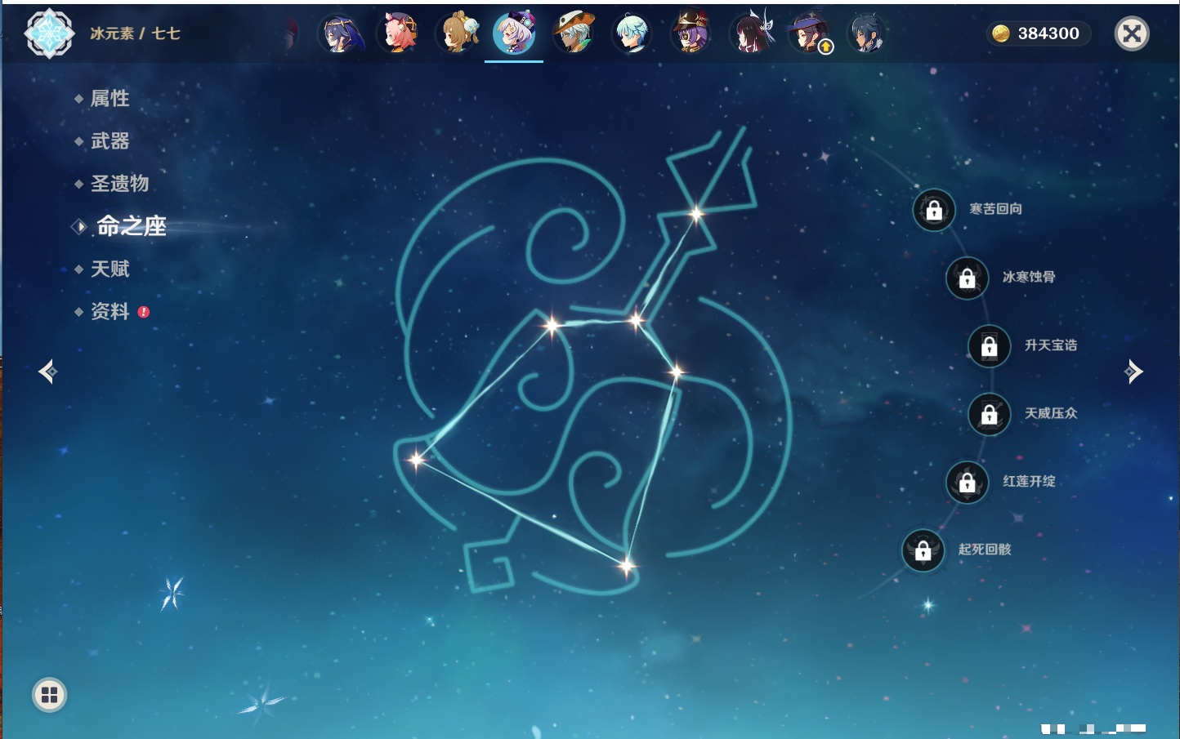Go to next character with right arrow

[1133, 372]
